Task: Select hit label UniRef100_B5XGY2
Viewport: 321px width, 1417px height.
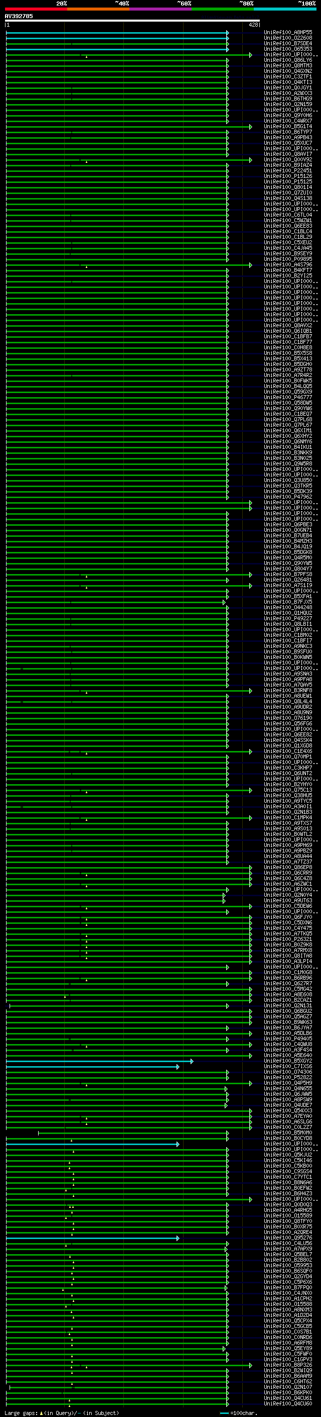Action: point(288,1061)
